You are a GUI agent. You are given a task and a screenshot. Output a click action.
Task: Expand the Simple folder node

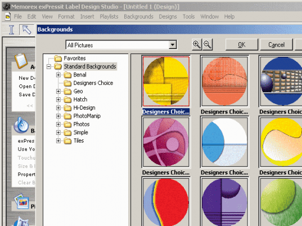[x=58, y=133]
